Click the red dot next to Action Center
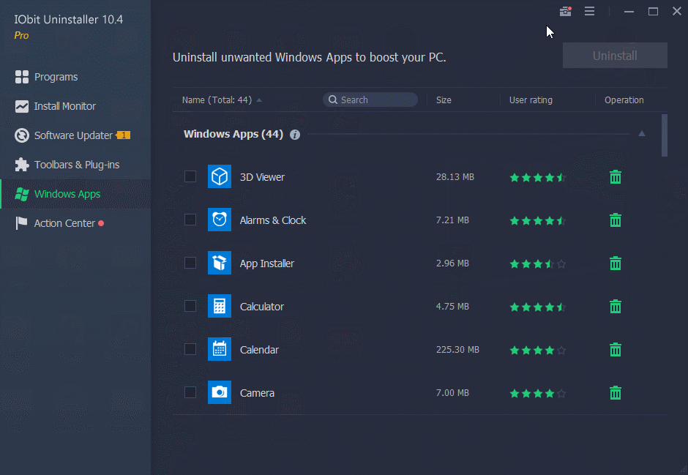The width and height of the screenshot is (688, 475). (x=101, y=223)
